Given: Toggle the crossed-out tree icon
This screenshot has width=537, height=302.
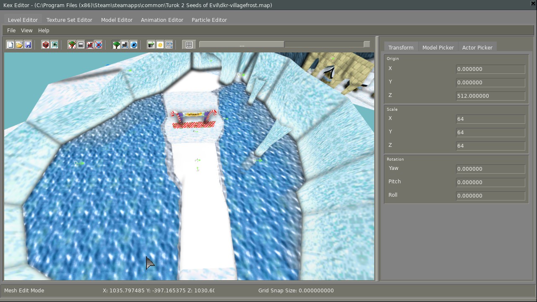Looking at the screenshot, I should pos(72,45).
